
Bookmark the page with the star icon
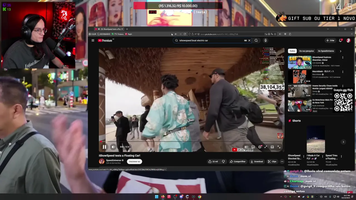point(275,34)
